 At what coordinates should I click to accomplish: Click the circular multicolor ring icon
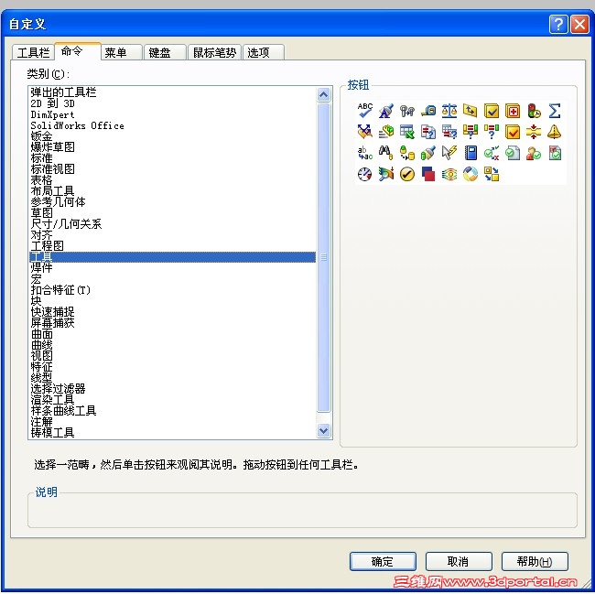click(471, 174)
